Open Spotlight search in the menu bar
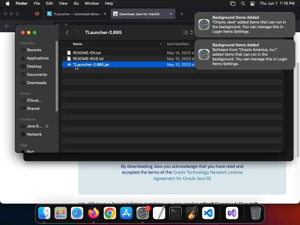 pos(243,4)
